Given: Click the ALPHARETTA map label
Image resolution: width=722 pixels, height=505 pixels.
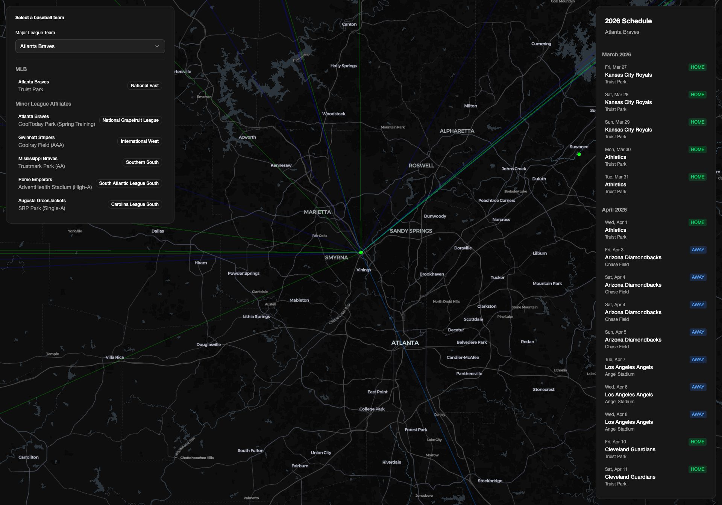Looking at the screenshot, I should coord(457,131).
